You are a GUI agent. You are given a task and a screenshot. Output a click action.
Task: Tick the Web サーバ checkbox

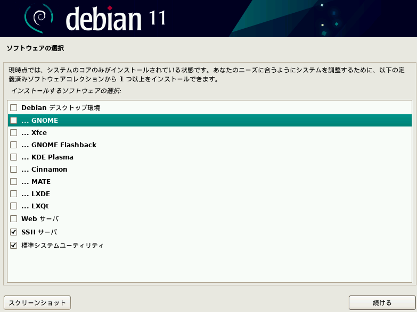pyautogui.click(x=13, y=218)
